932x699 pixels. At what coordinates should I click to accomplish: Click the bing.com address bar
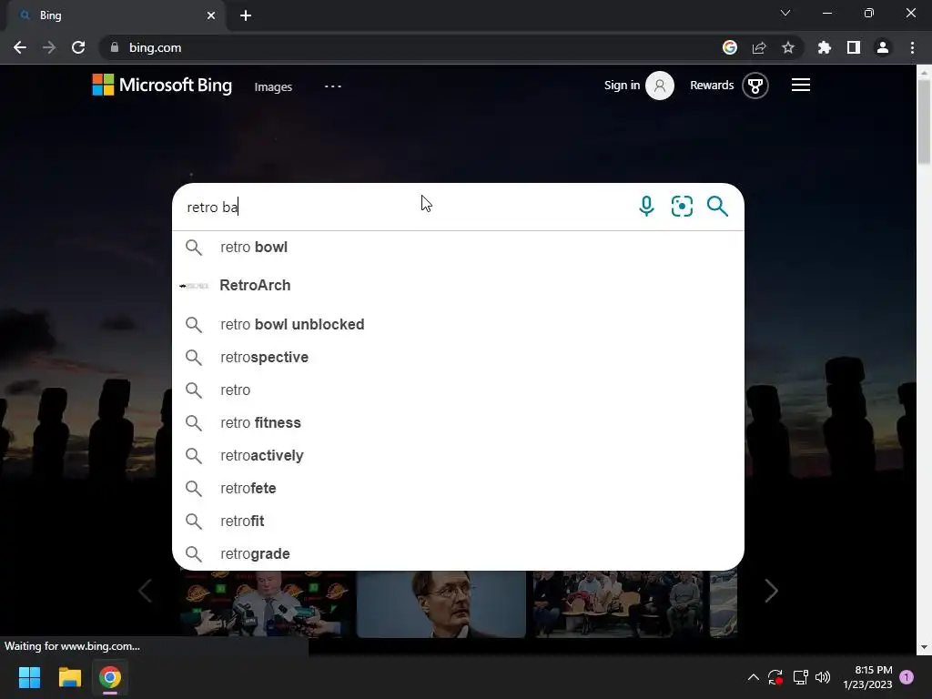(x=410, y=47)
